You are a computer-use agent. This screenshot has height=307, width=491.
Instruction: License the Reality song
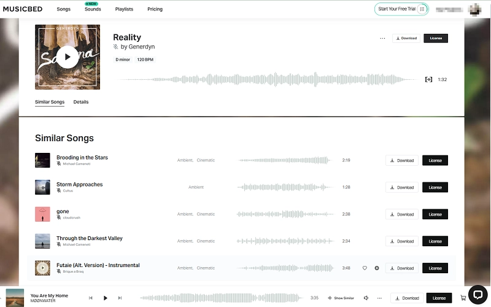(436, 38)
